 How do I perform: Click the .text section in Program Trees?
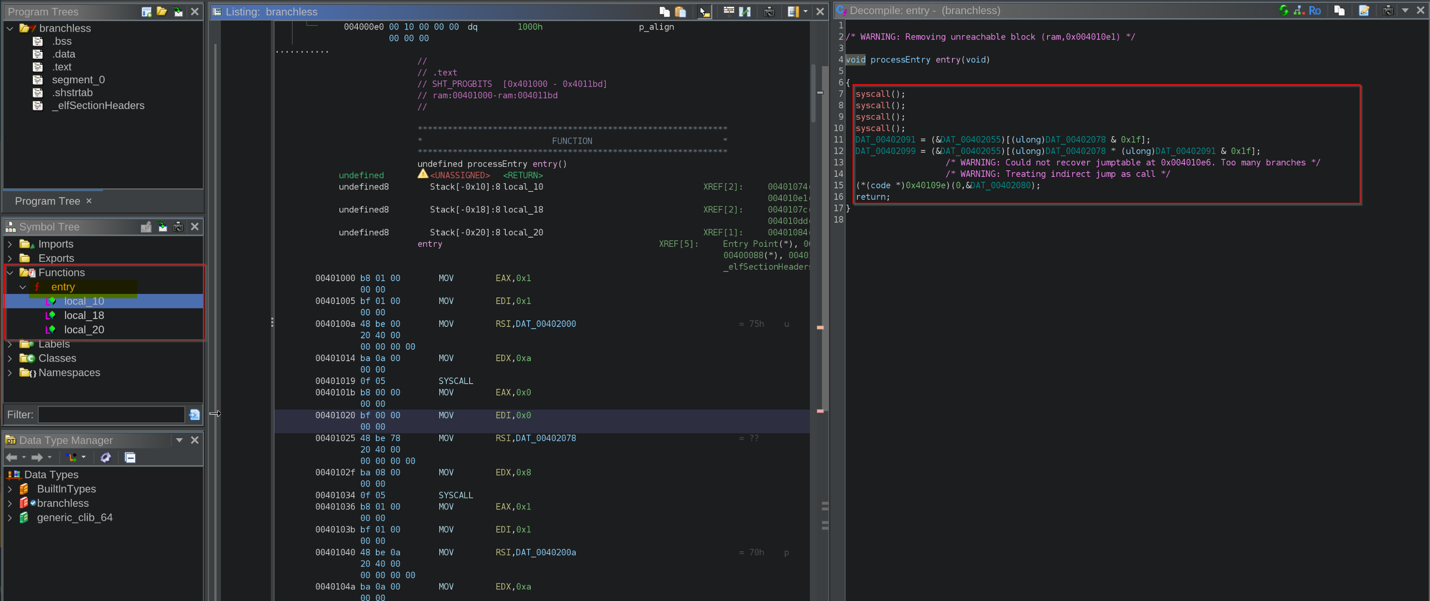tap(62, 66)
